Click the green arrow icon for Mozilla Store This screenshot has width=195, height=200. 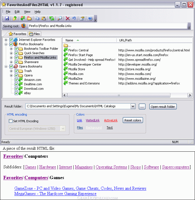coord(66,69)
